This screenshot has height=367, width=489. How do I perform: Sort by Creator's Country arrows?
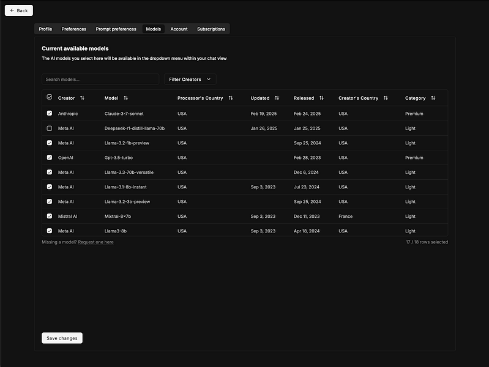tap(386, 98)
